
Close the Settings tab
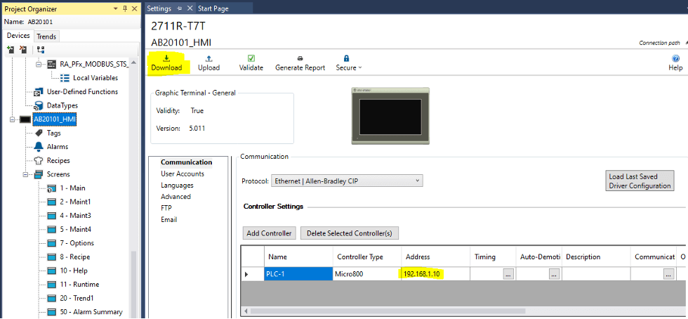click(190, 8)
